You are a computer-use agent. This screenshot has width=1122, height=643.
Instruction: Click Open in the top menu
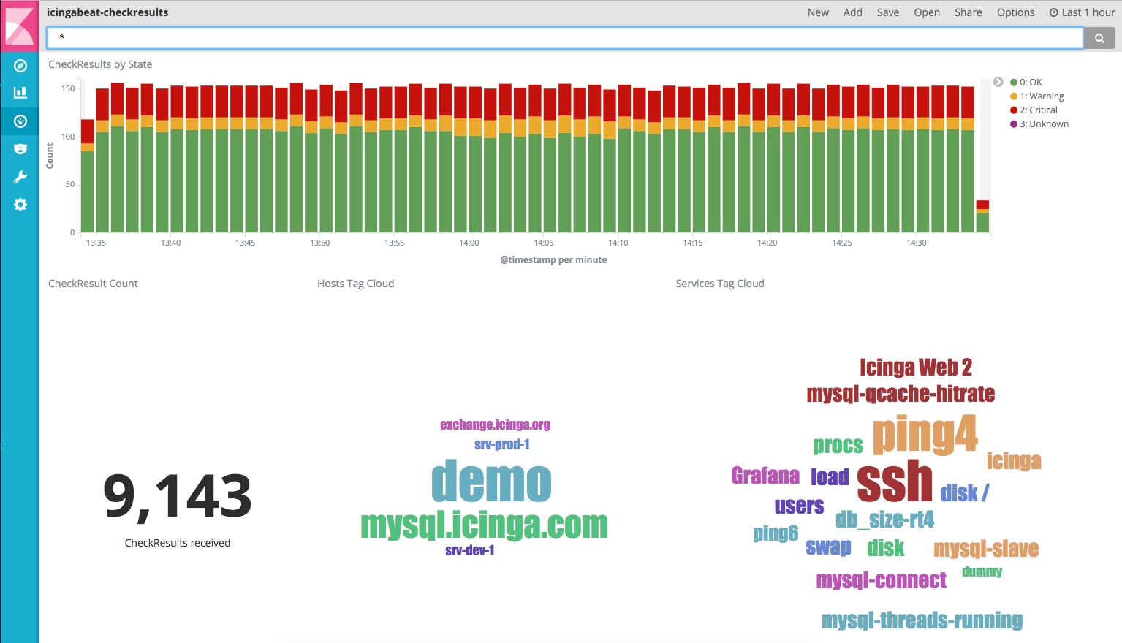click(x=927, y=12)
